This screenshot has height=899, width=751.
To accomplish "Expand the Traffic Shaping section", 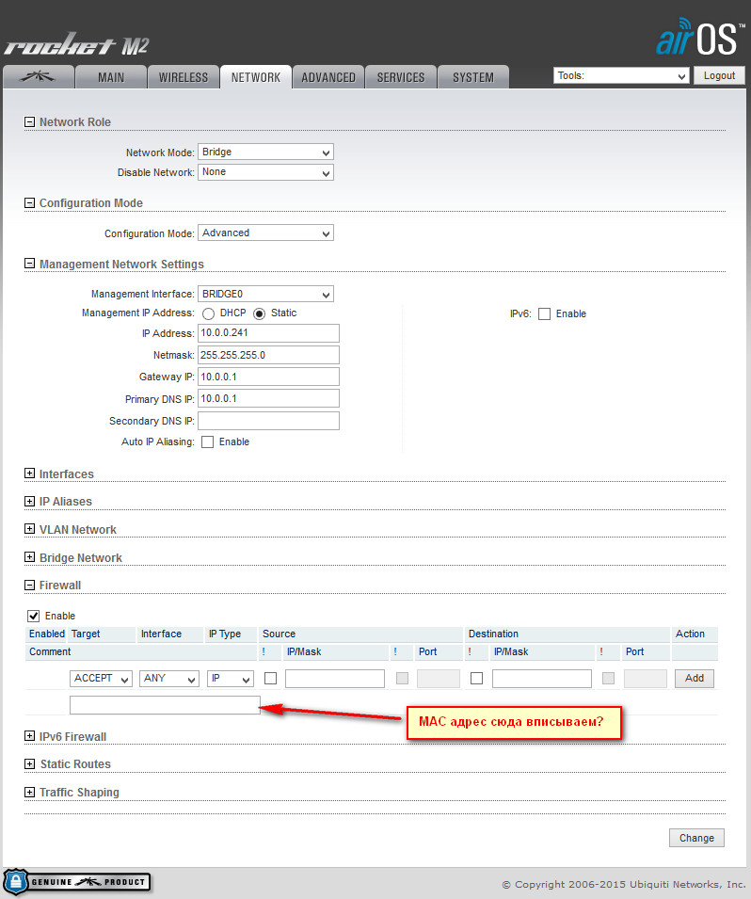I will [x=29, y=792].
